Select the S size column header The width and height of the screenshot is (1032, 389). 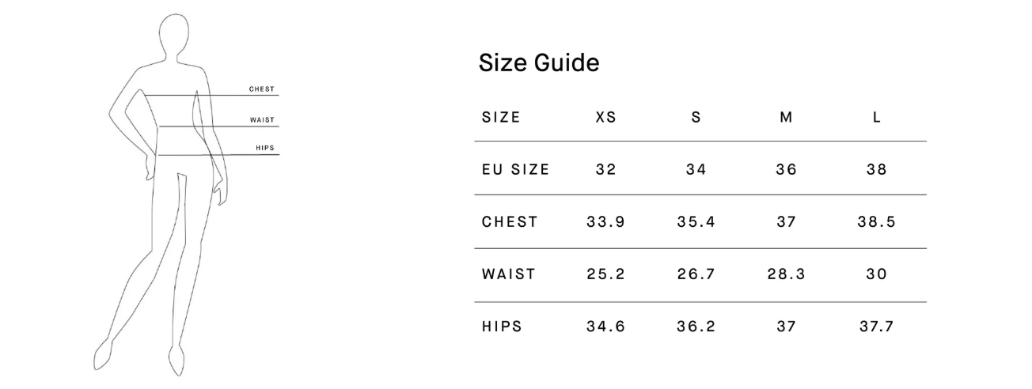tap(696, 117)
